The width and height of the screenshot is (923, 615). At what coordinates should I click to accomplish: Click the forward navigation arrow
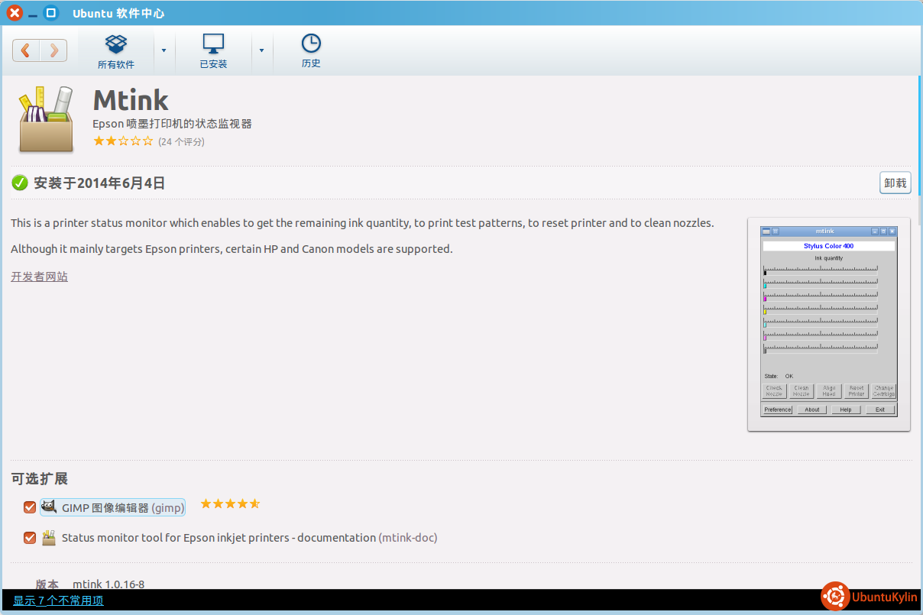click(x=53, y=50)
